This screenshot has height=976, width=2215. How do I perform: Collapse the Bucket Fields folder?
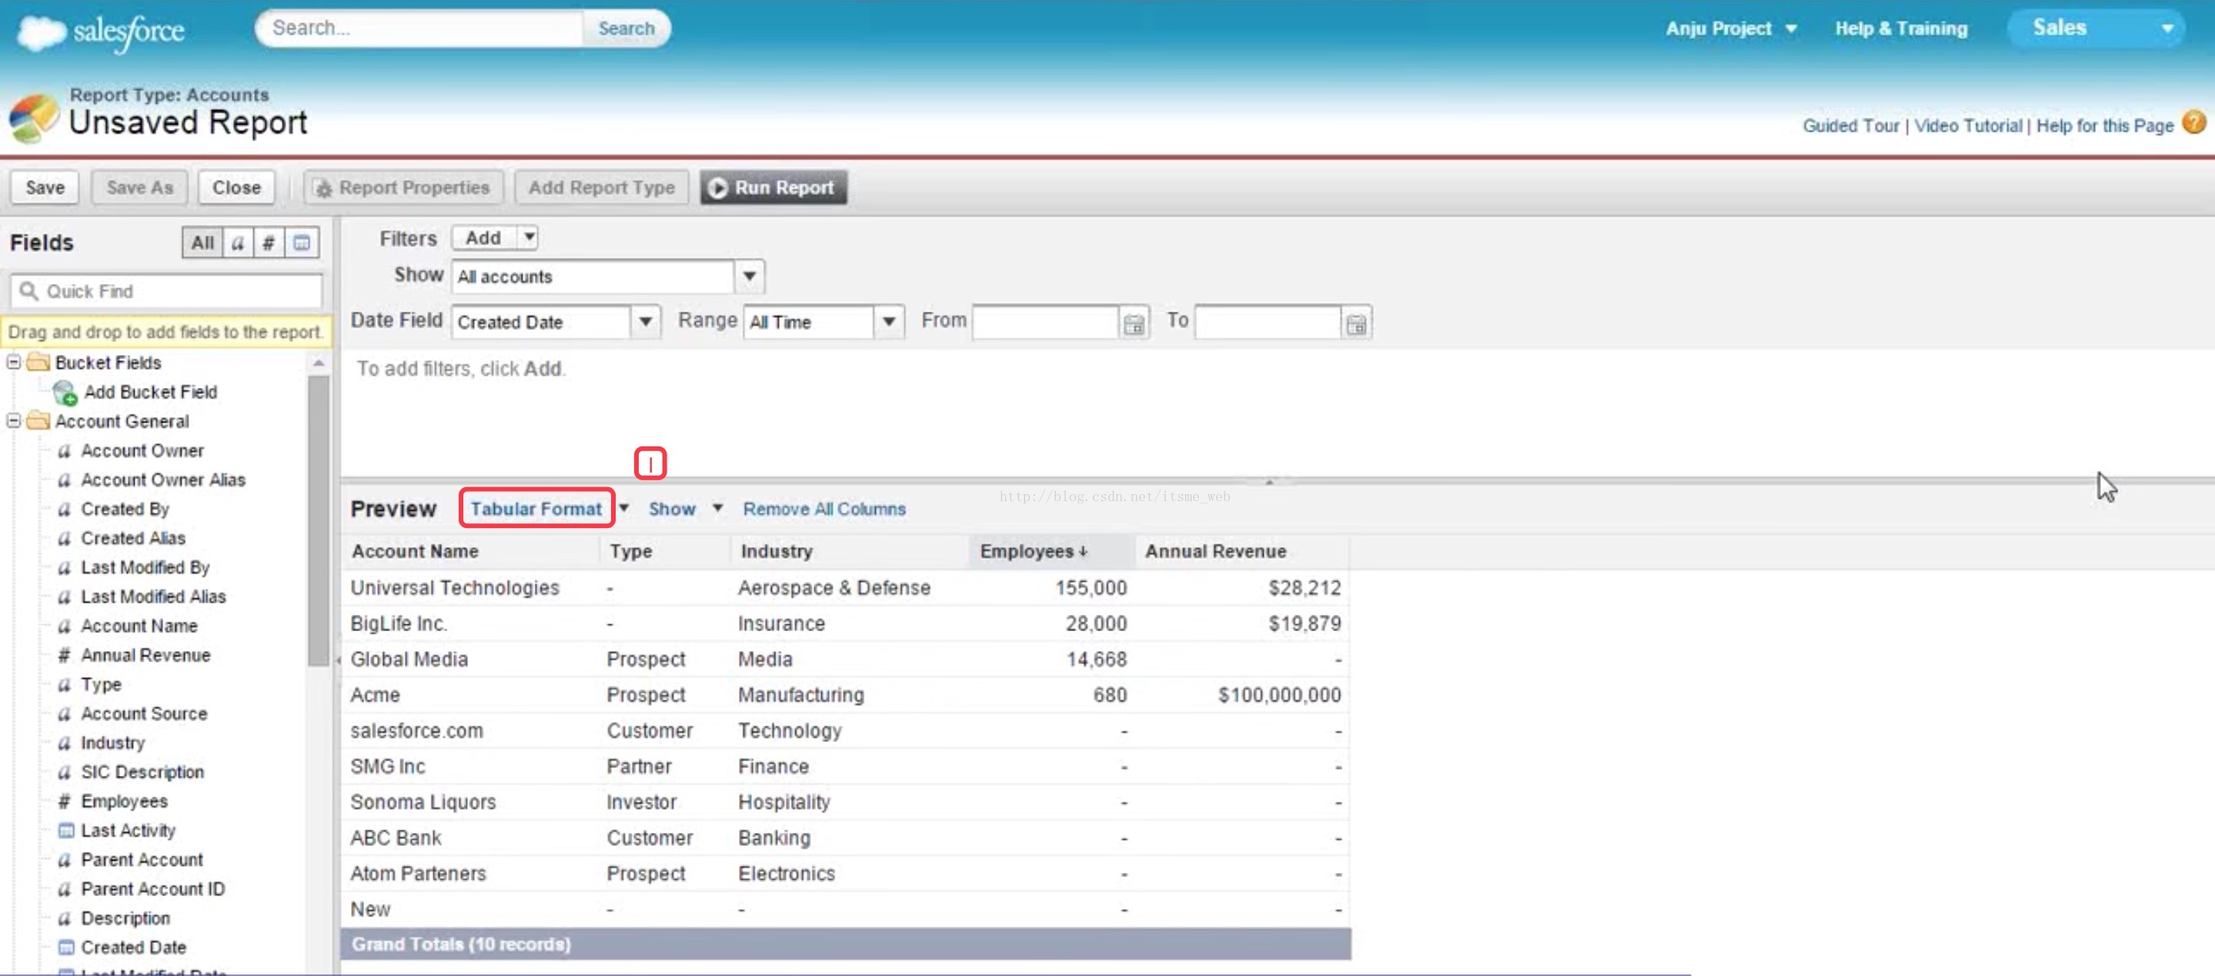coord(14,362)
